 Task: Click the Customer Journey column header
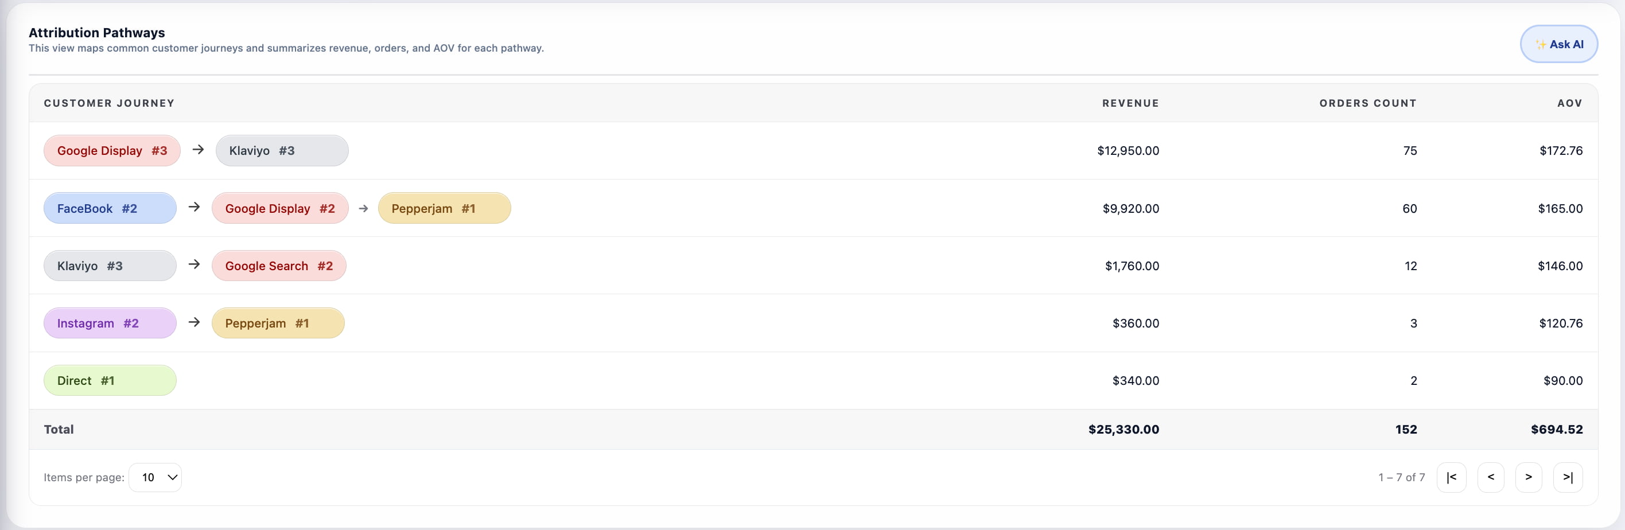click(x=109, y=103)
